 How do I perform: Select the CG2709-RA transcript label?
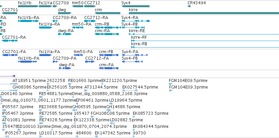point(65,18)
